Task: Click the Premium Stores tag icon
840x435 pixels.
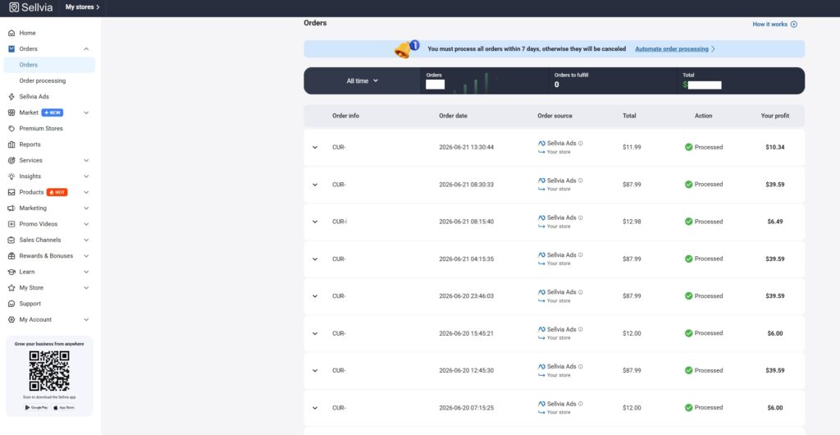Action: [11, 129]
